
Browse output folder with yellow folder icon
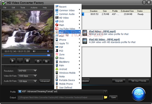pos(105,97)
